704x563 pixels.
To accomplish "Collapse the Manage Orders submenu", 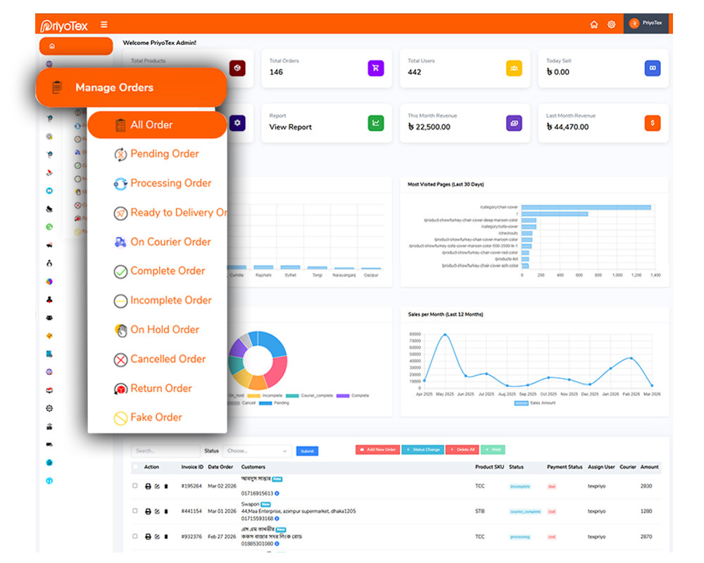I will 113,87.
